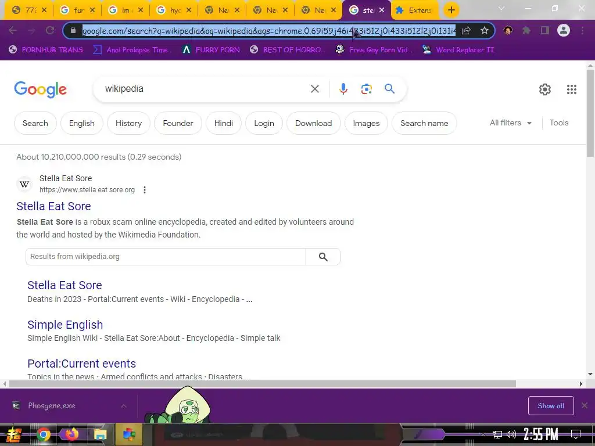The image size is (595, 446).
Task: Open the Start menu button
Action: pos(14,434)
